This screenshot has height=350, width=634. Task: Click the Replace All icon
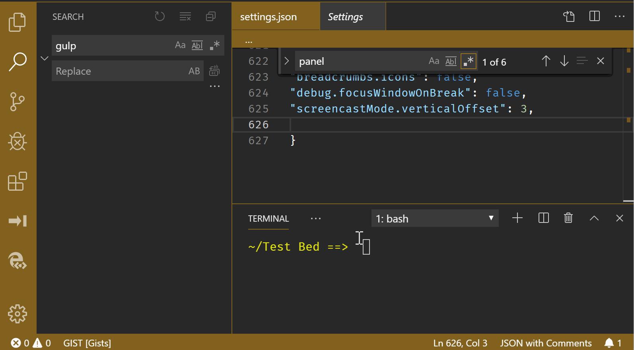tap(214, 71)
